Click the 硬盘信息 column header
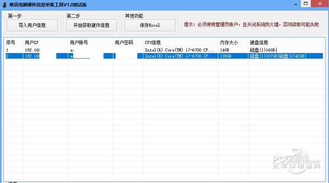 click(x=259, y=43)
